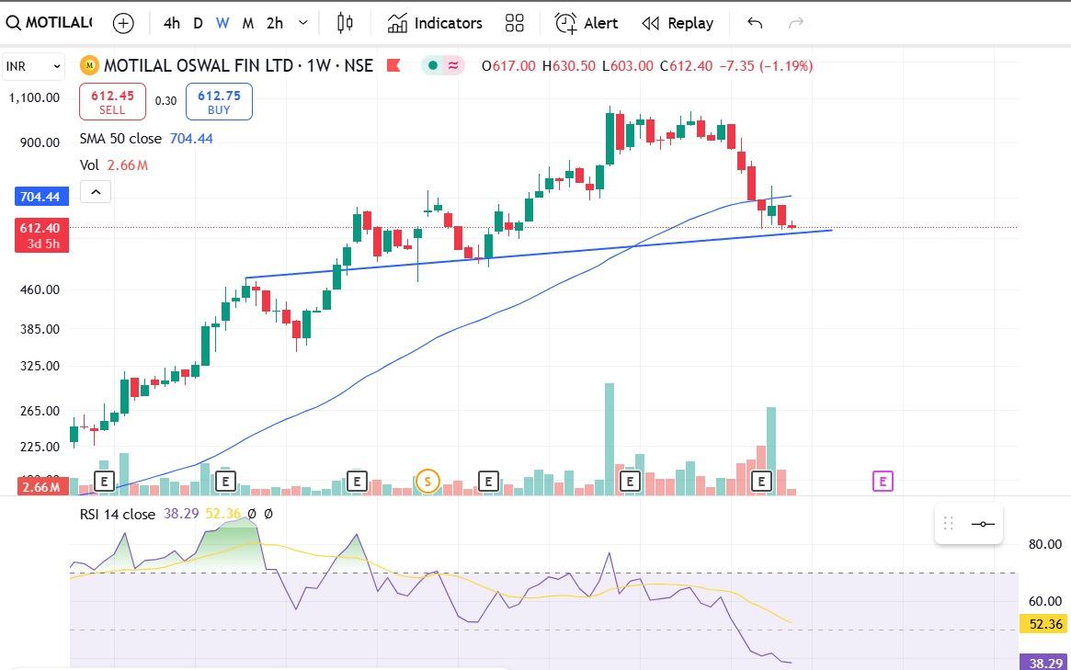Image resolution: width=1071 pixels, height=670 pixels.
Task: Open the fourth earnings E marker
Action: pos(488,482)
